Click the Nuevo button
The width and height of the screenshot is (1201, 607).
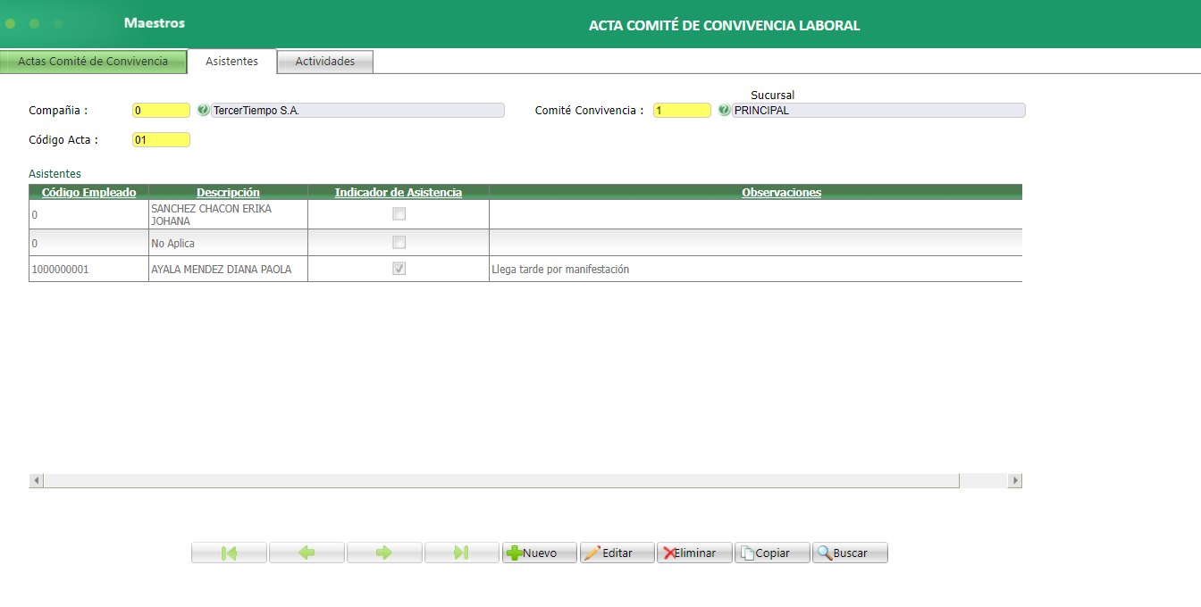(x=540, y=553)
